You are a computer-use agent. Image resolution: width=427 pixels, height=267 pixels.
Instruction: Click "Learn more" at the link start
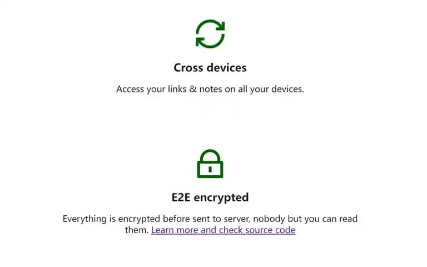point(175,230)
